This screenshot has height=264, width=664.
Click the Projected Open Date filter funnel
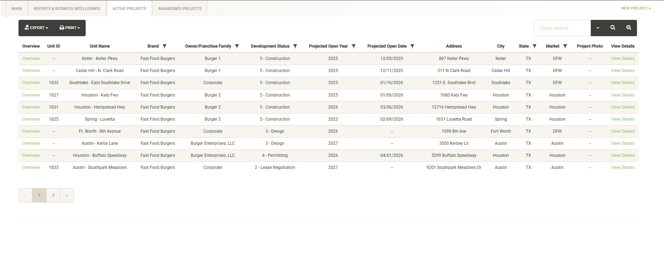point(412,46)
